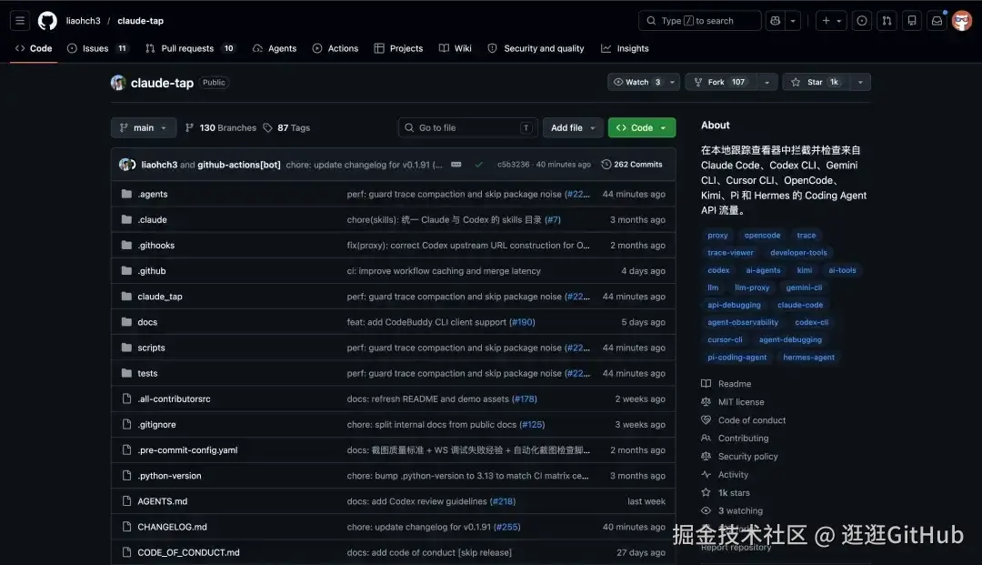Open the Code of conduct link
The width and height of the screenshot is (982, 565).
[752, 420]
